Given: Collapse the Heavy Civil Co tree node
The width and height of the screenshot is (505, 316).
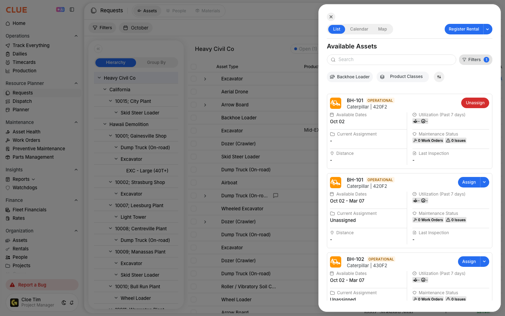Looking at the screenshot, I should click(x=99, y=78).
